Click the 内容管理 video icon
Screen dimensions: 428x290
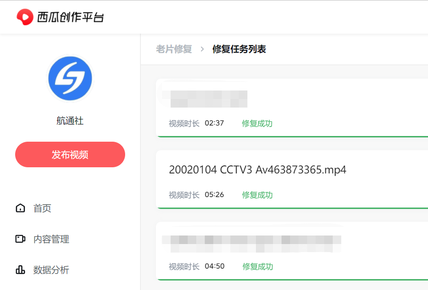coord(20,239)
